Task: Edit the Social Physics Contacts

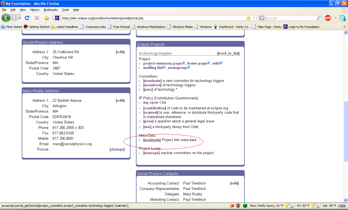Action: pos(234,183)
